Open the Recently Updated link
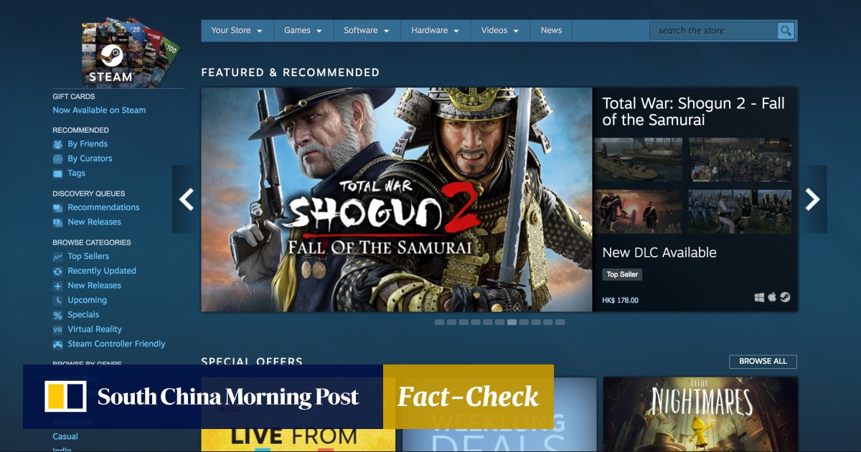Screen dimensions: 861x452 102,271
